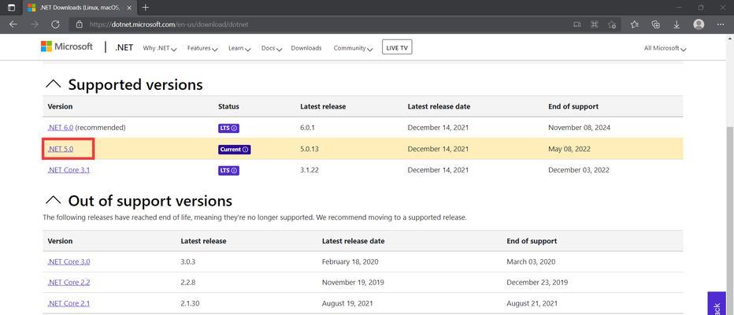734x315 pixels.
Task: Show the Downloads panel
Action: click(677, 24)
